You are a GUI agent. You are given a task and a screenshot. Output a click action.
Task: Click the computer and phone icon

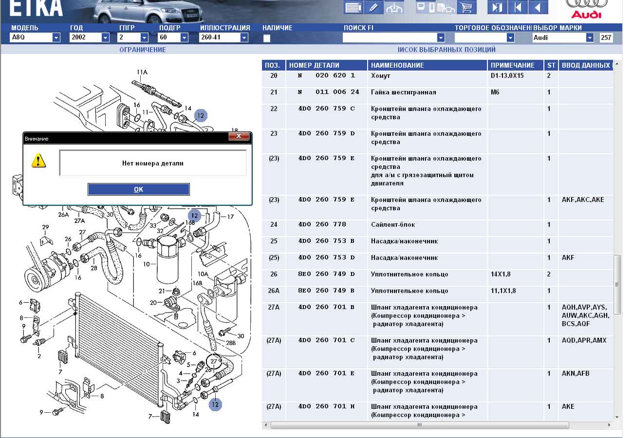point(426,7)
